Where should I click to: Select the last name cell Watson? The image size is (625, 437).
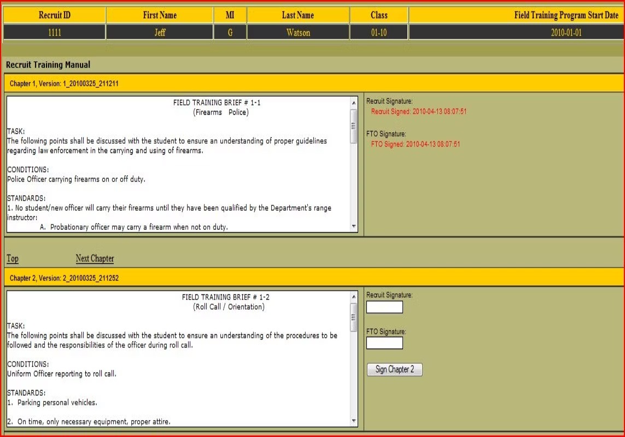tap(298, 32)
